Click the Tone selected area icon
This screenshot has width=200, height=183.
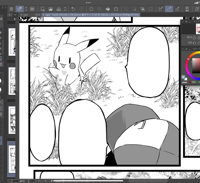[142, 9]
